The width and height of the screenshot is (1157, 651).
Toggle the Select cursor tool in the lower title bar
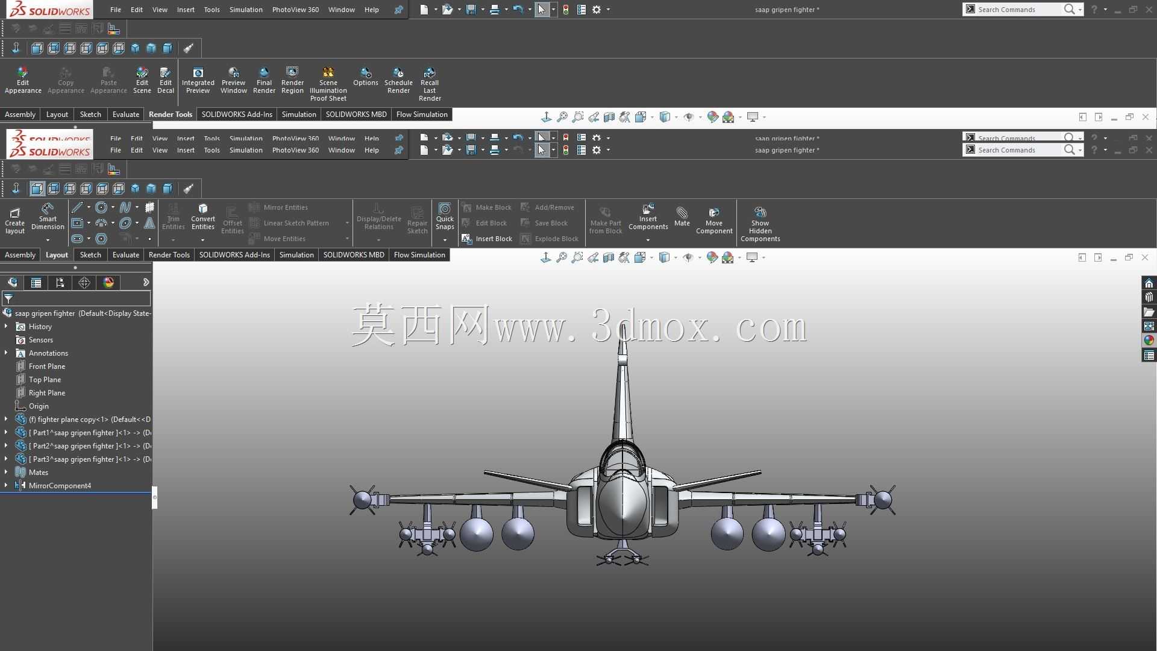(x=542, y=150)
